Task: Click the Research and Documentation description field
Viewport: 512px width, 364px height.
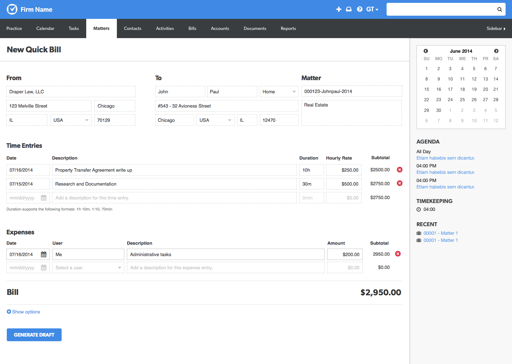Action: pyautogui.click(x=174, y=184)
